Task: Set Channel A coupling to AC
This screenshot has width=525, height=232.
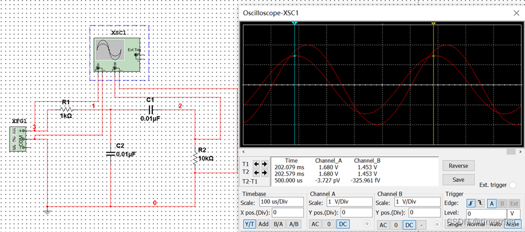Action: (x=315, y=224)
